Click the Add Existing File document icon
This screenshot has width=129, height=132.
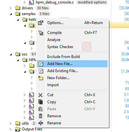[x=41, y=71]
